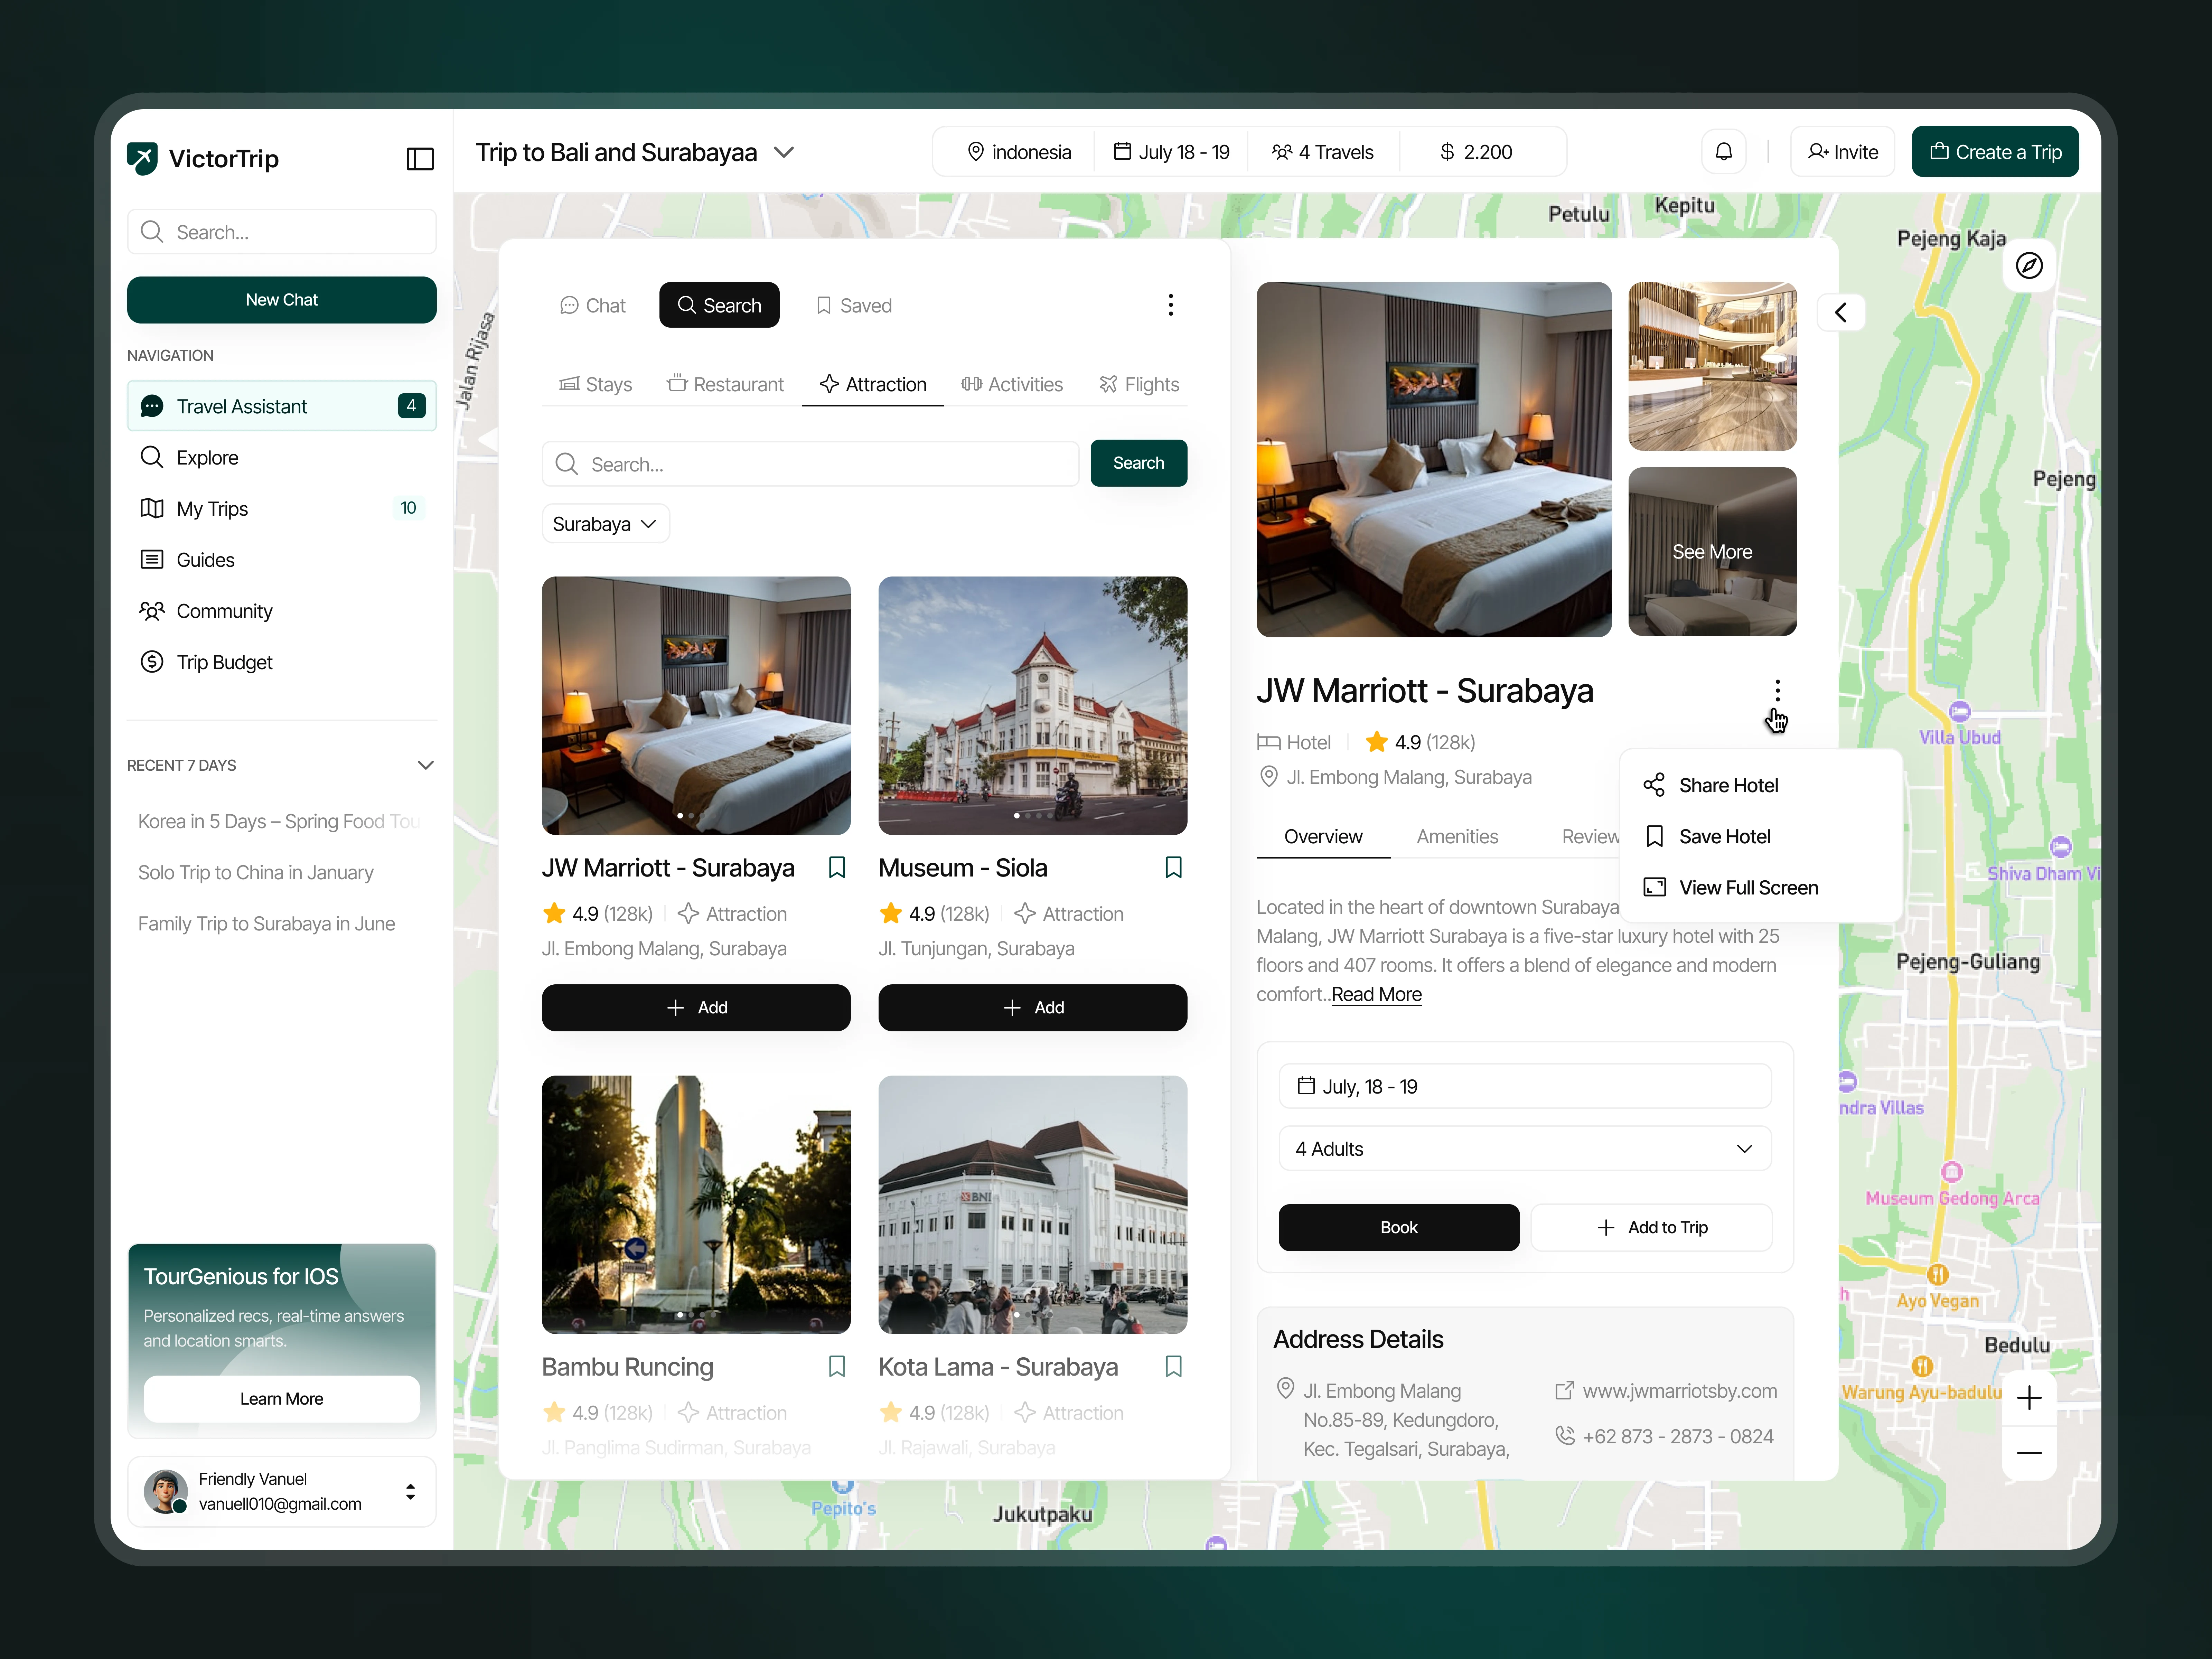The height and width of the screenshot is (1659, 2212).
Task: Open the Amenities tab
Action: click(x=1457, y=837)
